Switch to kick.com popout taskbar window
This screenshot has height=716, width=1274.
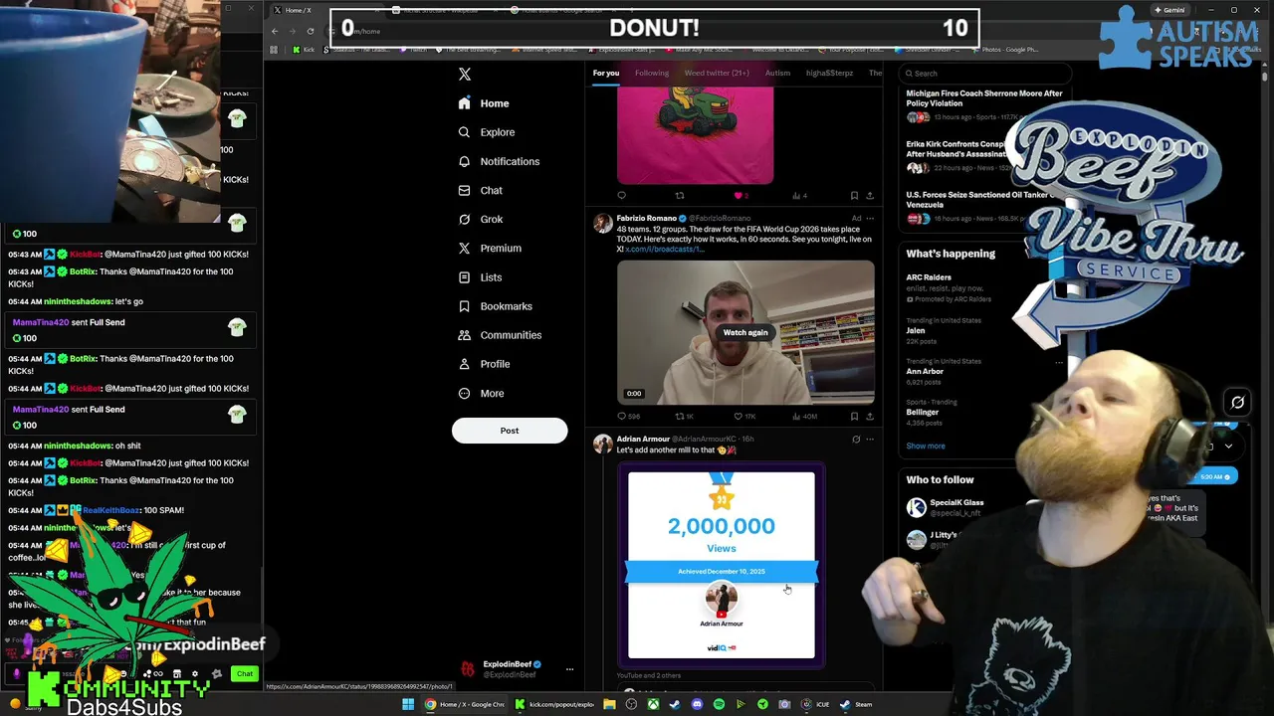coord(554,705)
